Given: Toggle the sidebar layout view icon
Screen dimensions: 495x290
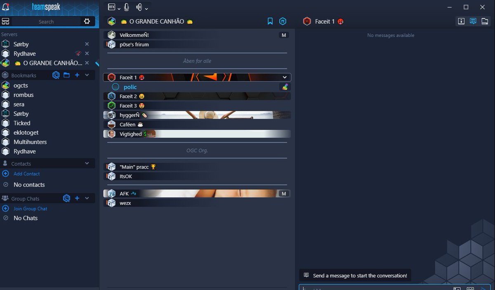Looking at the screenshot, I should (x=5, y=21).
